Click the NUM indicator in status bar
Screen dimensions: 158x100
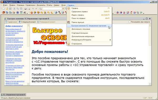point(150,98)
